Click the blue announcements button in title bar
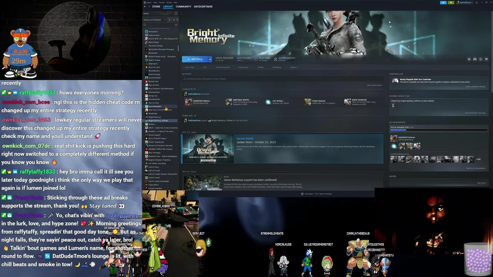Viewport: 493px width, 277px height. pyautogui.click(x=443, y=2)
